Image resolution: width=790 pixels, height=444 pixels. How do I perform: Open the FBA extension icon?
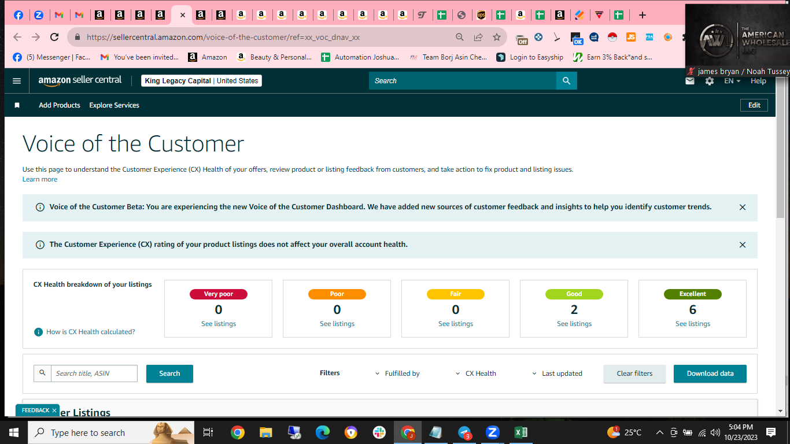[649, 37]
